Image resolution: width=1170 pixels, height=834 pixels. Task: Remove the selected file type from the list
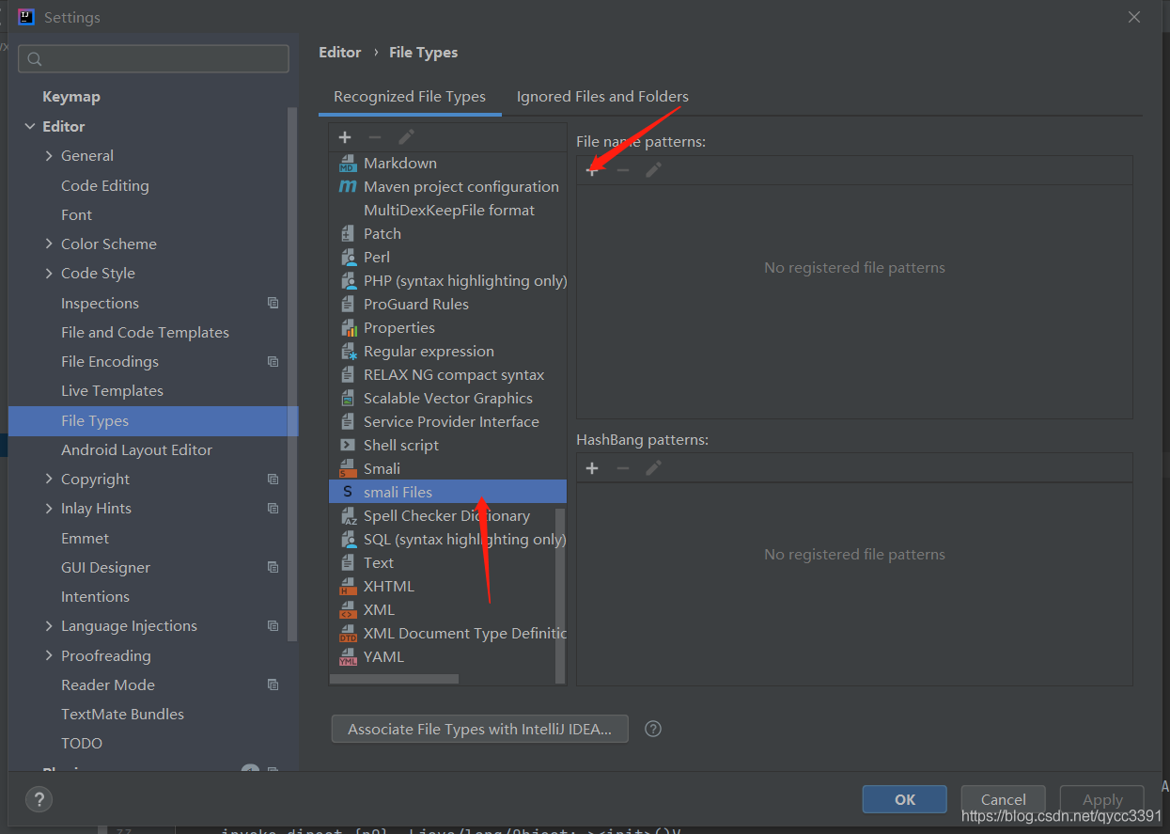[x=375, y=137]
